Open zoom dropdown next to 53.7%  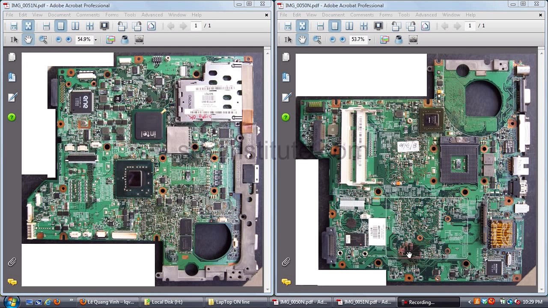(x=369, y=40)
